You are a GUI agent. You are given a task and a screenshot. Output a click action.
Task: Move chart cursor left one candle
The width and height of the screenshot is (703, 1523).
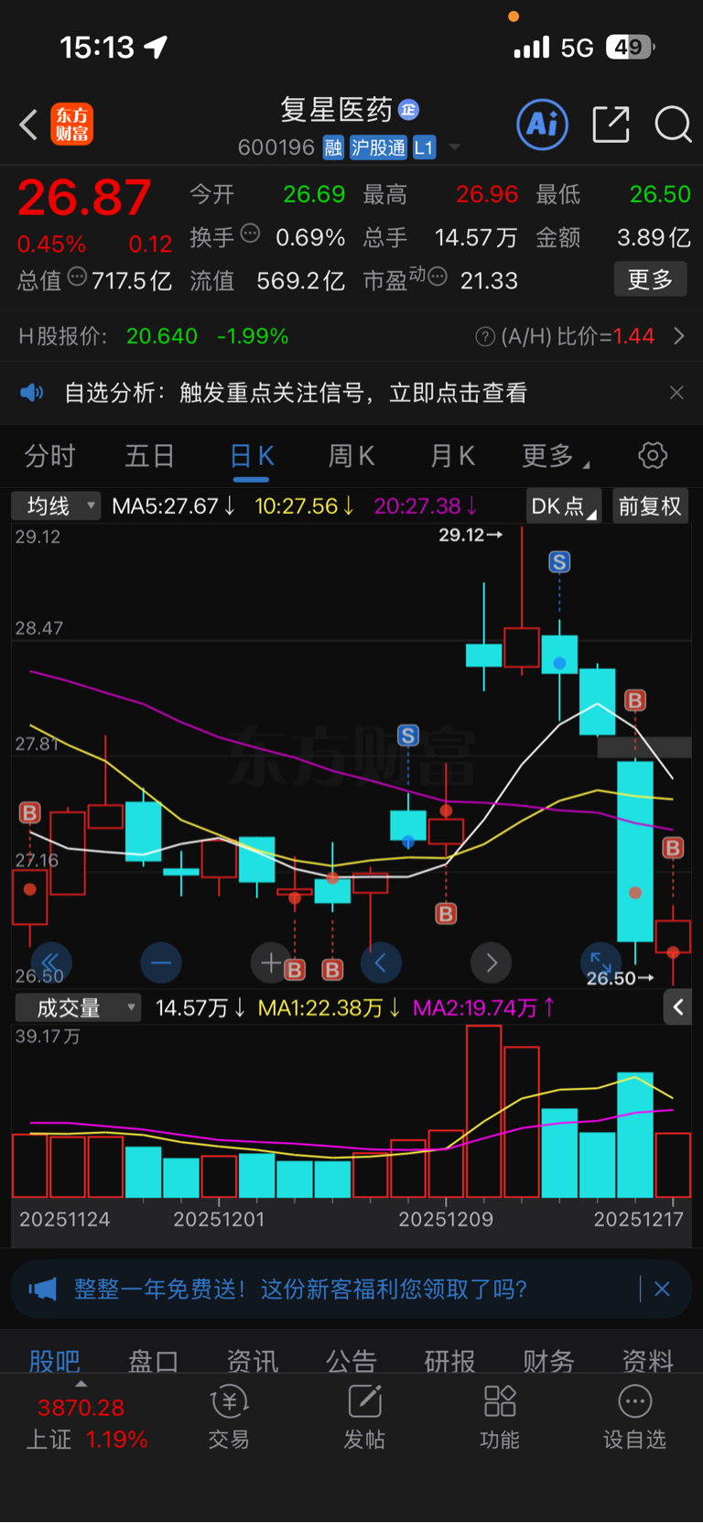[381, 963]
